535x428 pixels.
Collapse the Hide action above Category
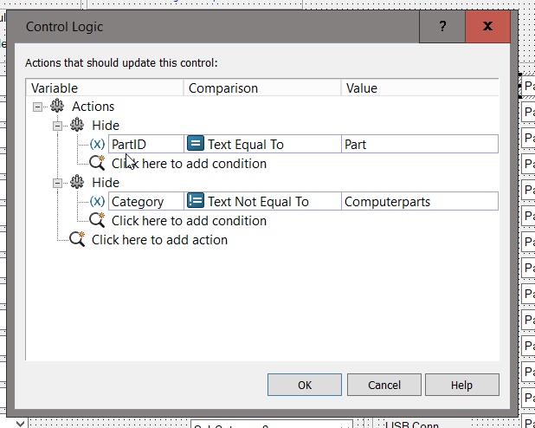tap(57, 183)
